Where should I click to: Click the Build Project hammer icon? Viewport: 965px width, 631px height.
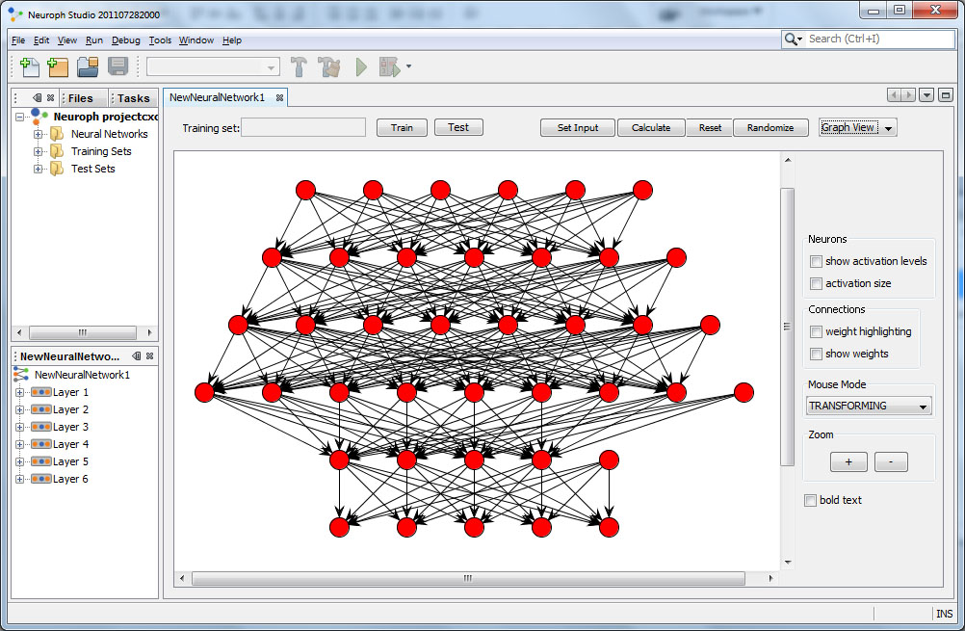coord(300,66)
